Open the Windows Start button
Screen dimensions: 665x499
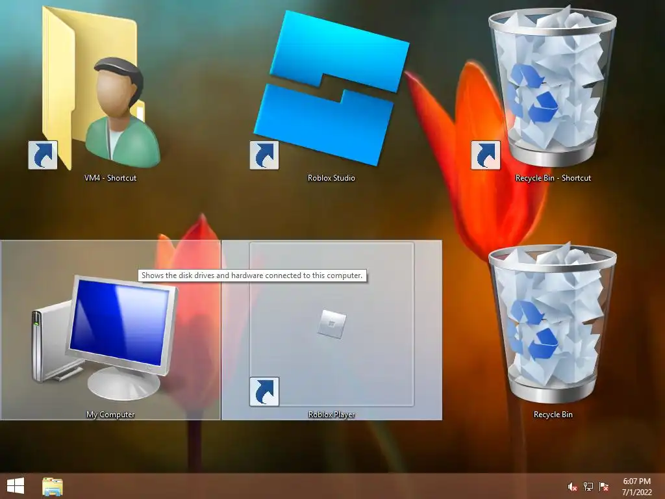tap(16, 486)
